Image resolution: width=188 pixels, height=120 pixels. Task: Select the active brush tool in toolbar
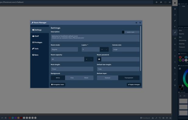(x=175, y=32)
